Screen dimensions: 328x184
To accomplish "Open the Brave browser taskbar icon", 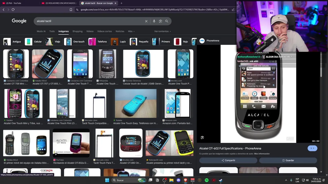I will (x=186, y=180).
